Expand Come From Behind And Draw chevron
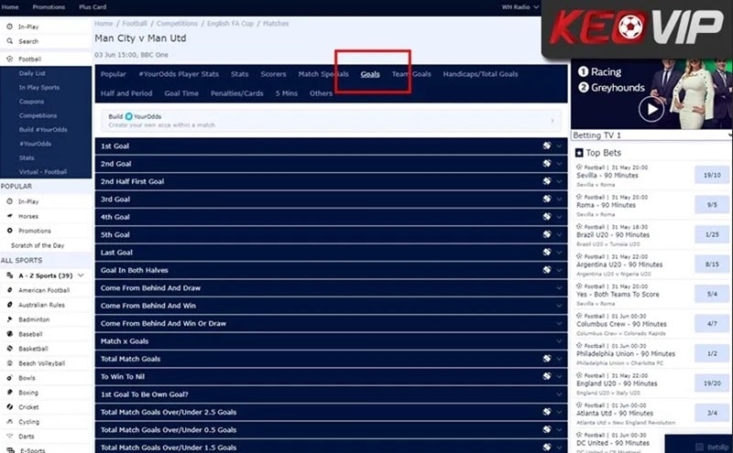 pos(559,287)
